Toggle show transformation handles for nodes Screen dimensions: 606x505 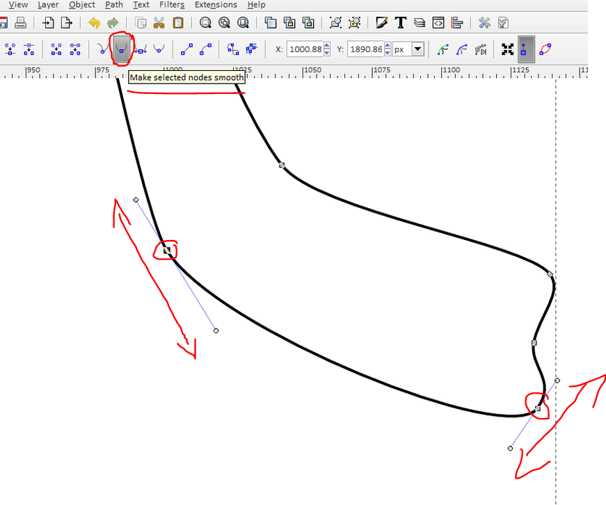pyautogui.click(x=507, y=49)
